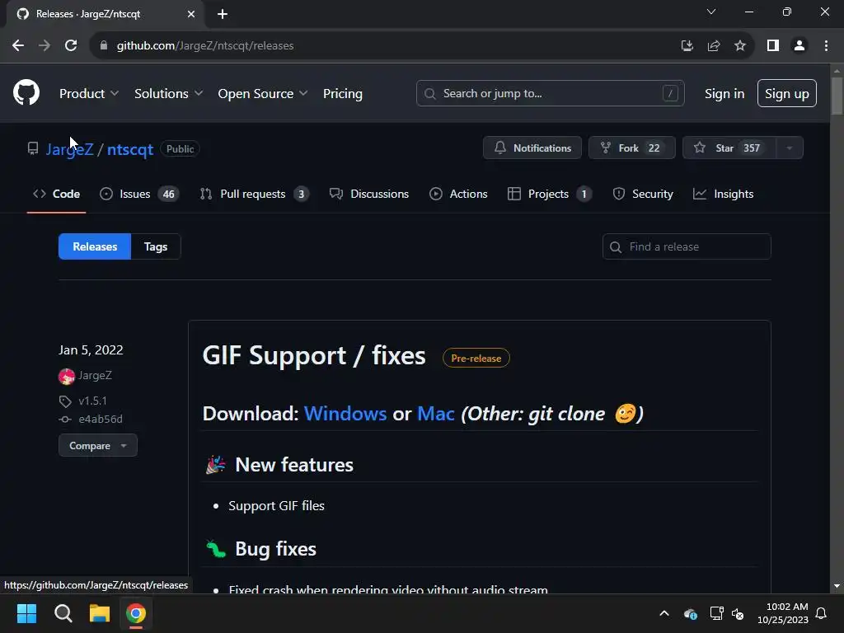
Task: Click the Sign up button
Action: [787, 93]
